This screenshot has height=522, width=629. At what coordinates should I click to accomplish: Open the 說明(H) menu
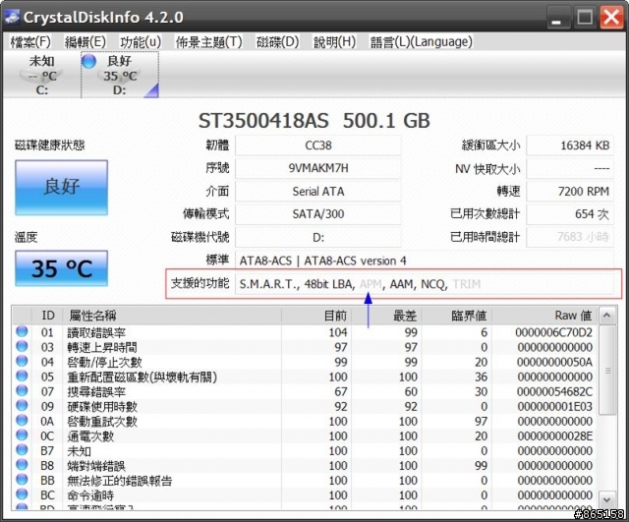(334, 41)
